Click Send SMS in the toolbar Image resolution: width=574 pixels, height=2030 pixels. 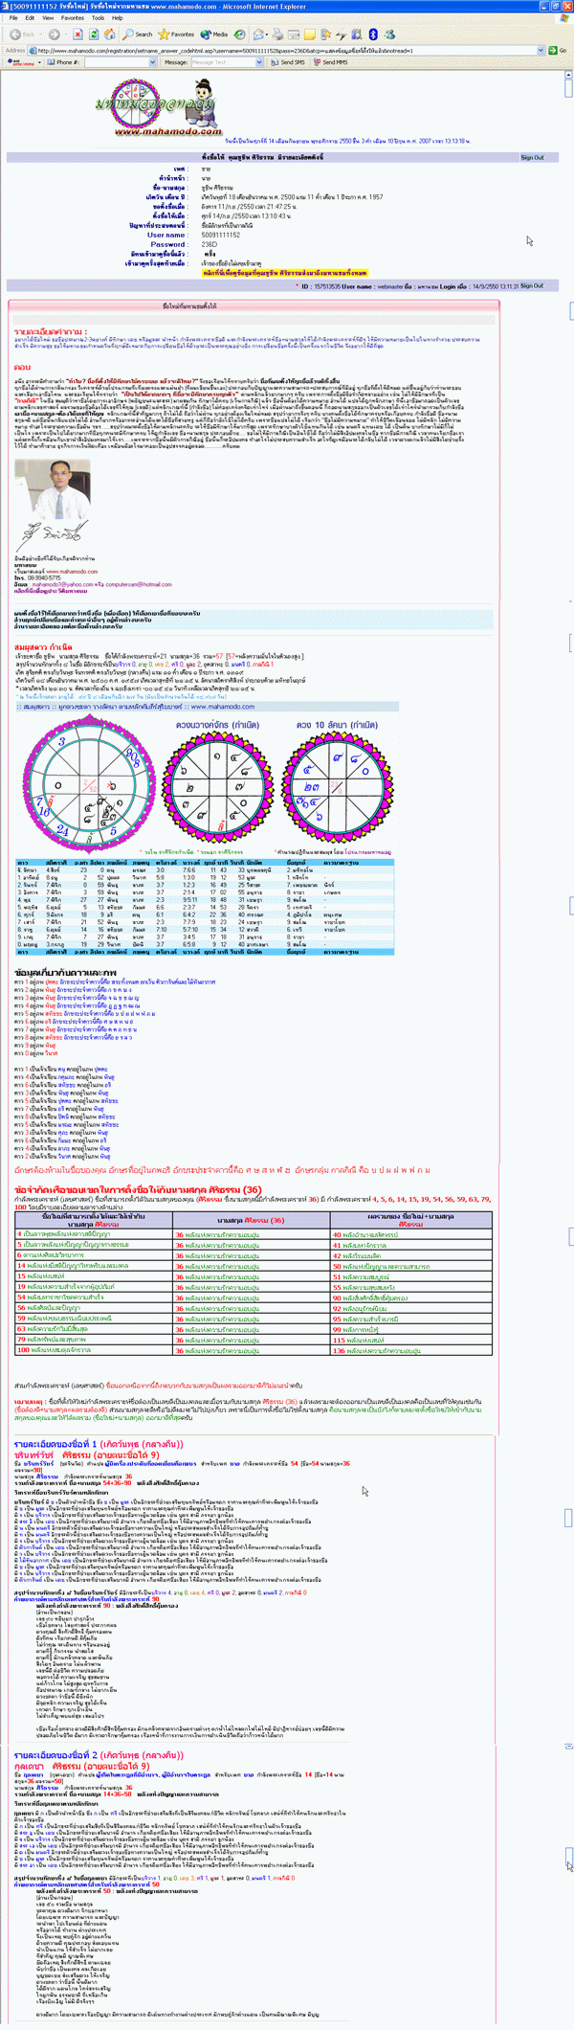[x=287, y=62]
